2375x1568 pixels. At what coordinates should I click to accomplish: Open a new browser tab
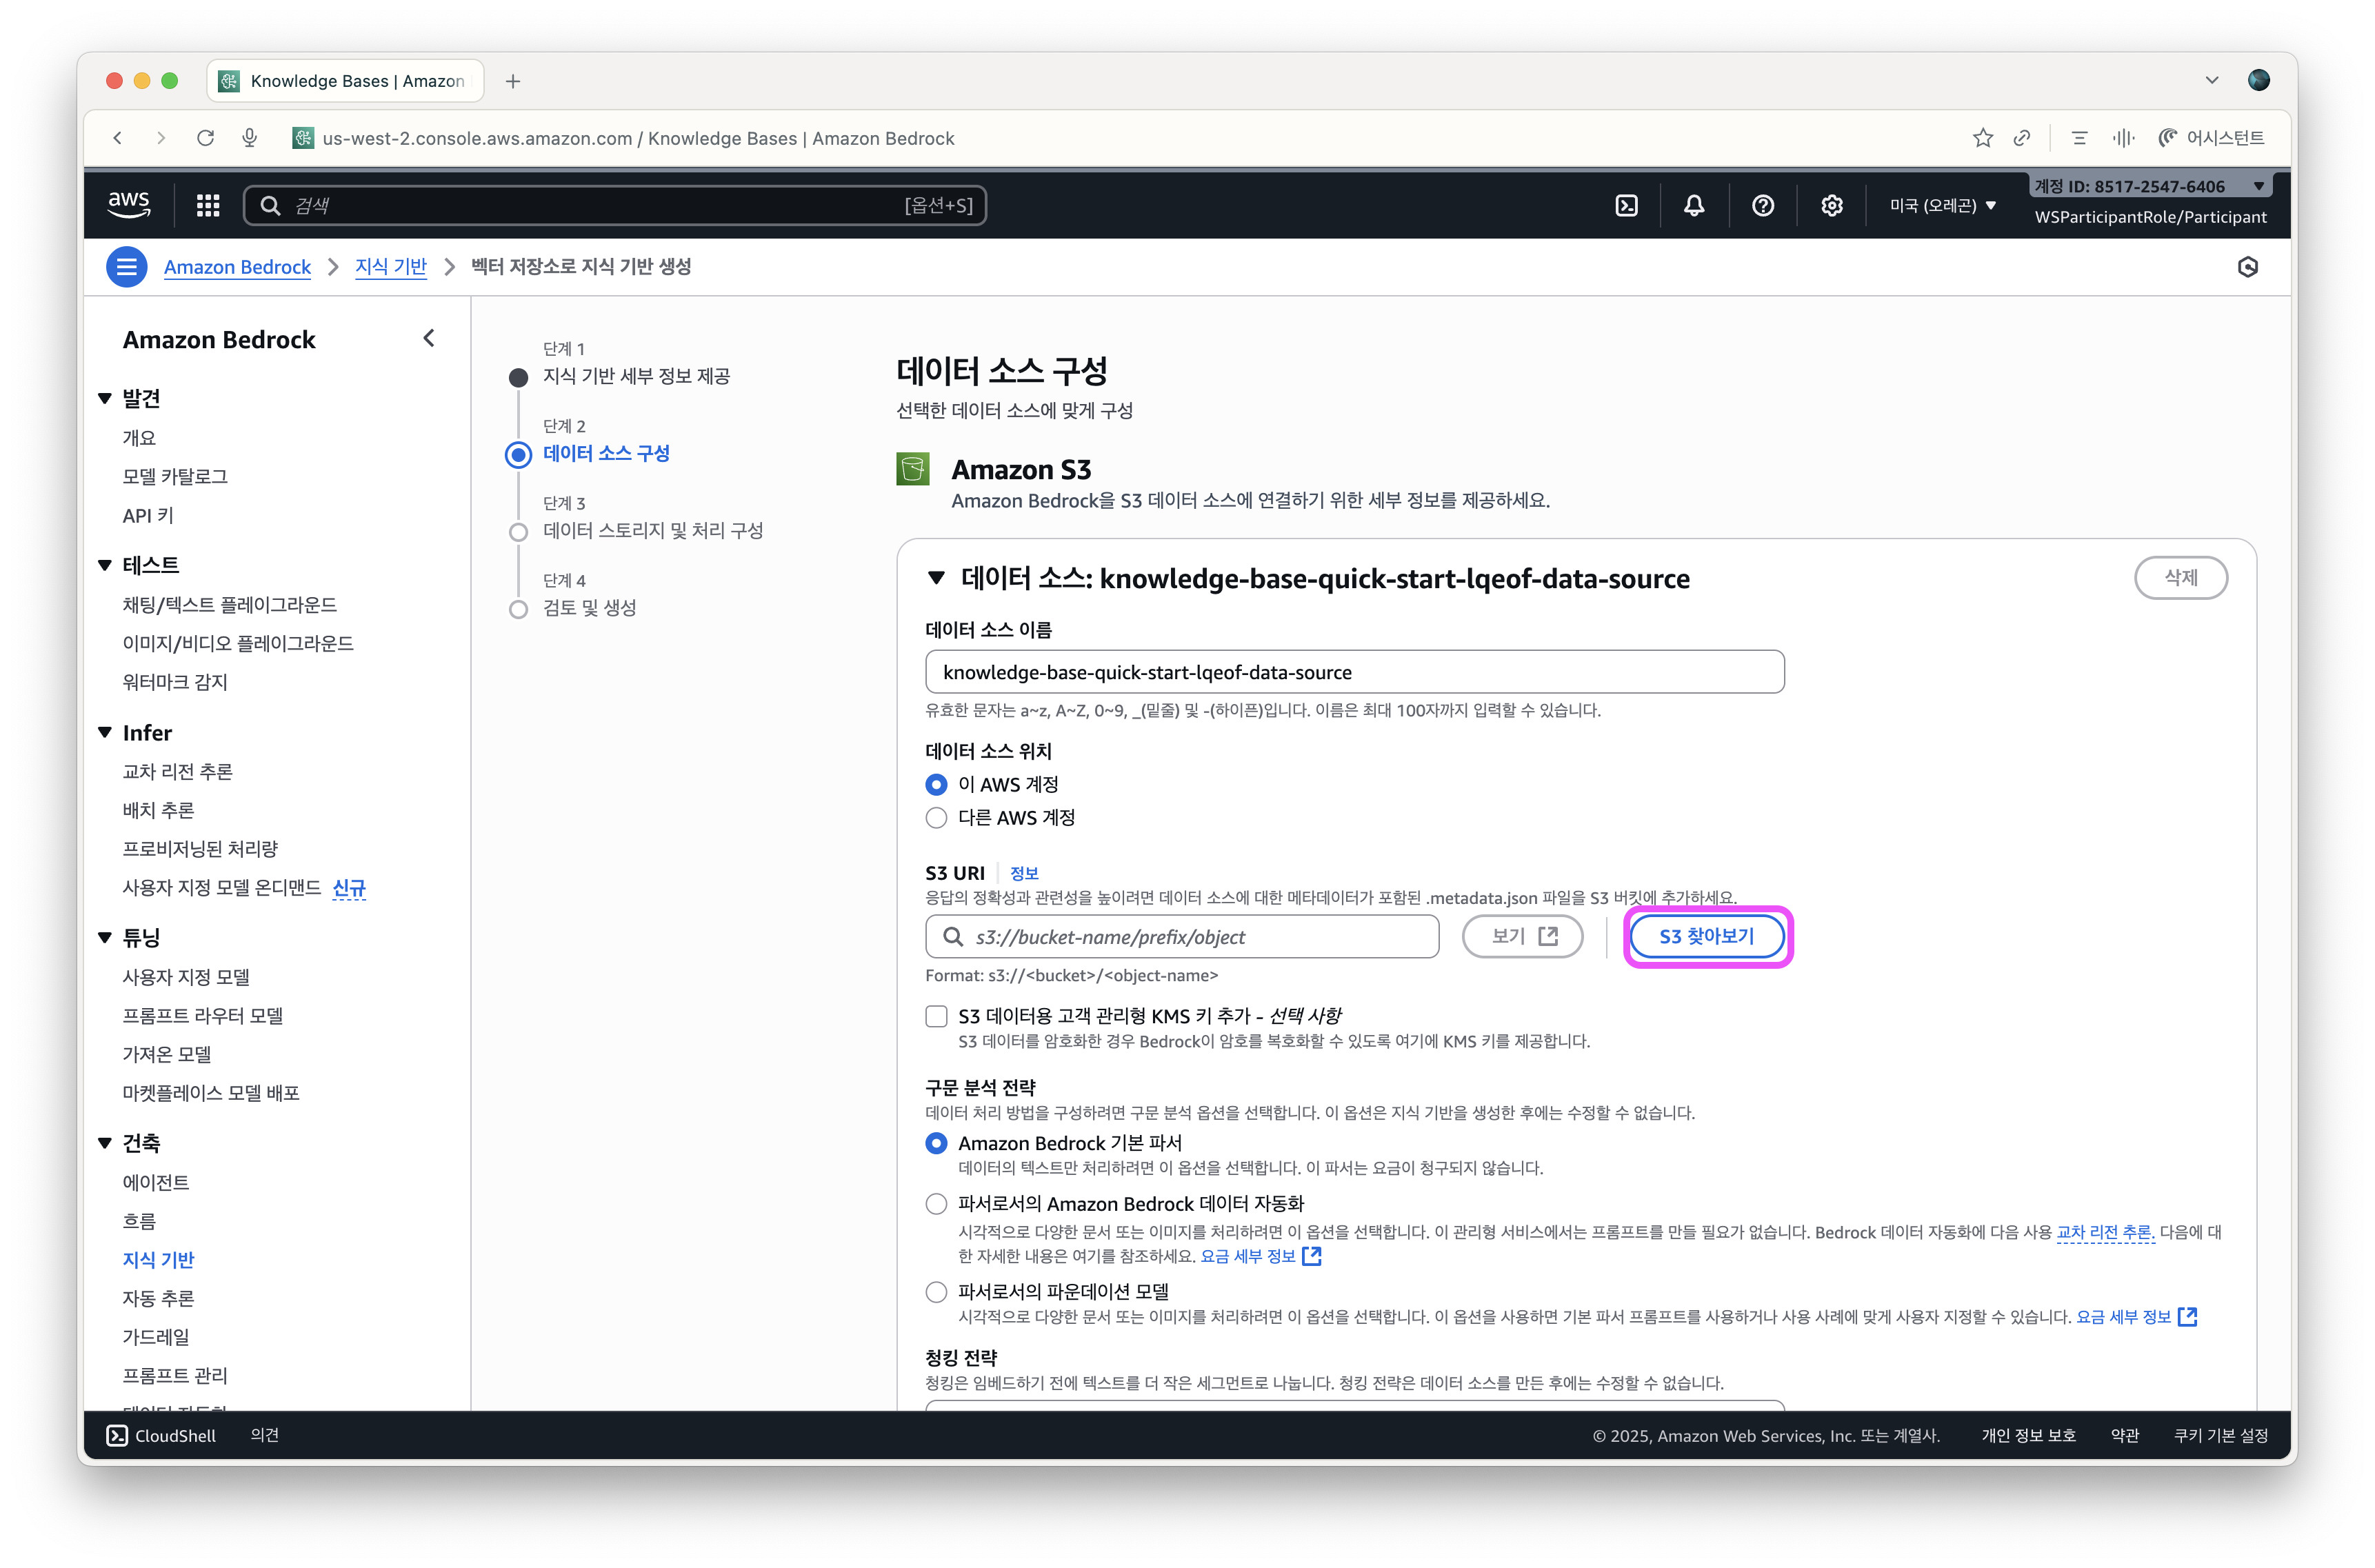pyautogui.click(x=513, y=81)
